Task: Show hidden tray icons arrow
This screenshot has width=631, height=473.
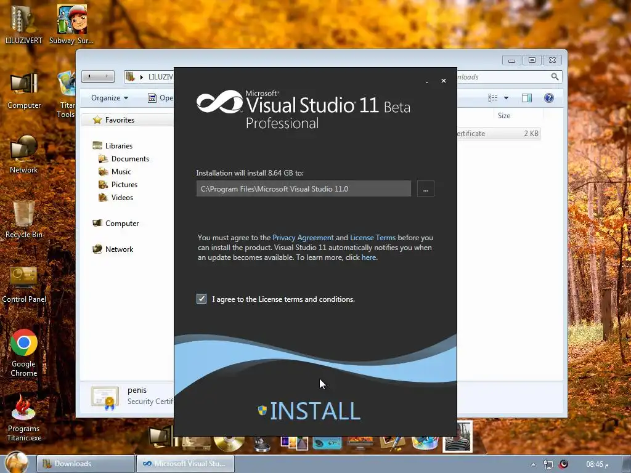Action: (x=533, y=464)
